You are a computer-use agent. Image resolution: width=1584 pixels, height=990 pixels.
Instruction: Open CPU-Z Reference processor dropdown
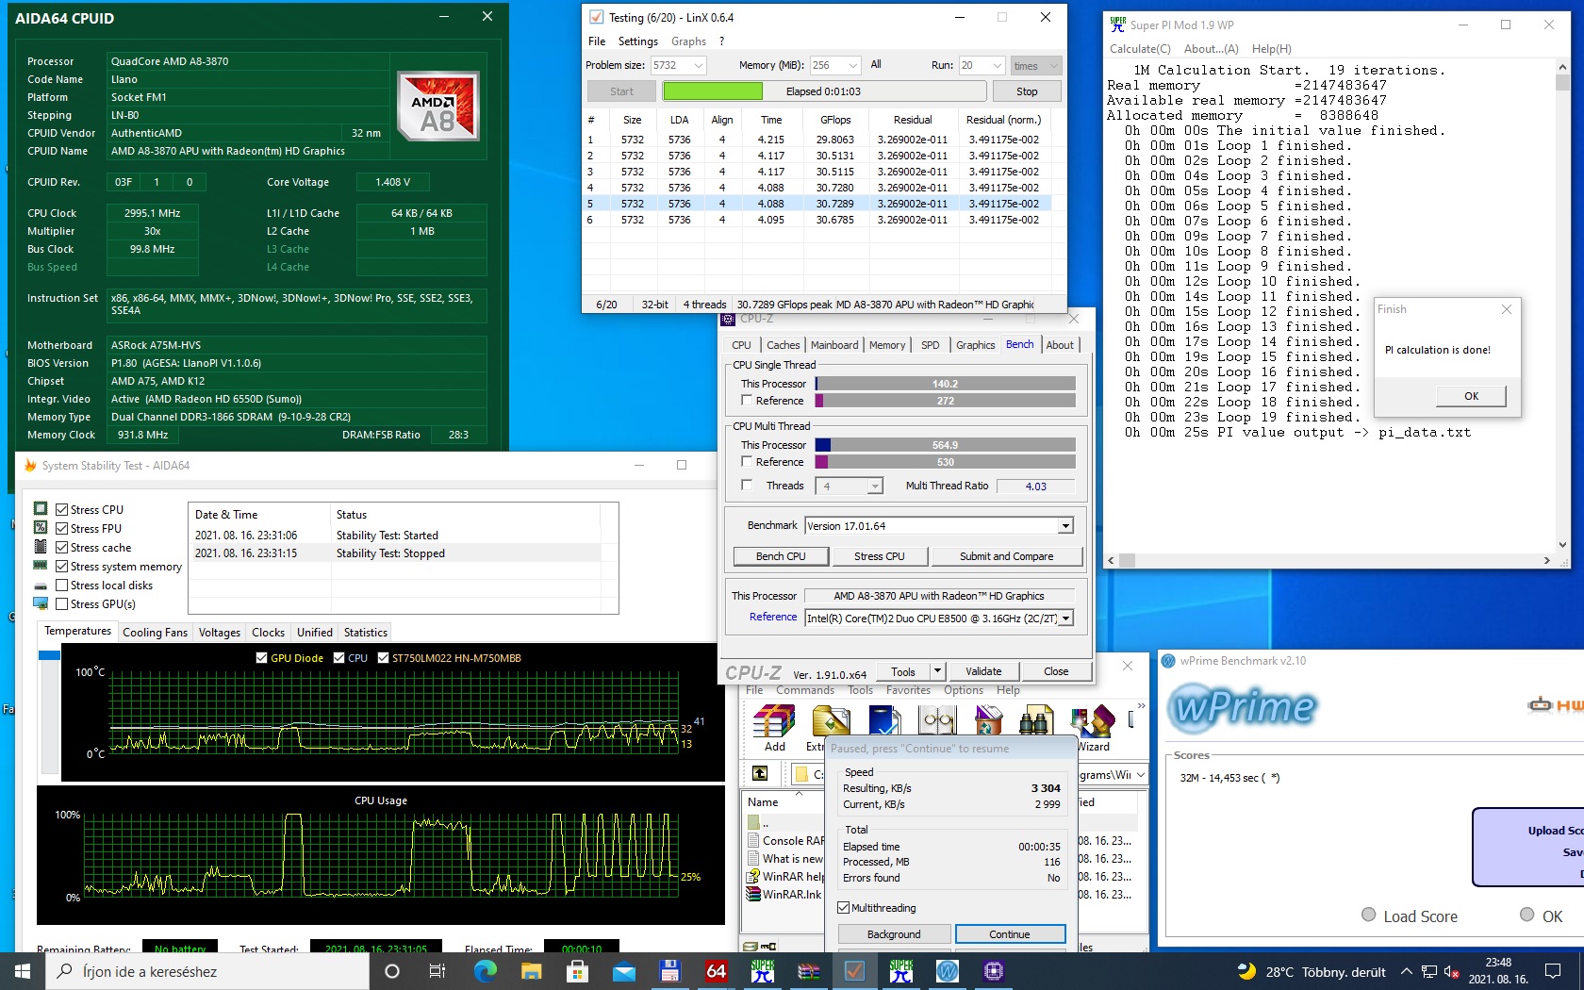click(x=1066, y=619)
